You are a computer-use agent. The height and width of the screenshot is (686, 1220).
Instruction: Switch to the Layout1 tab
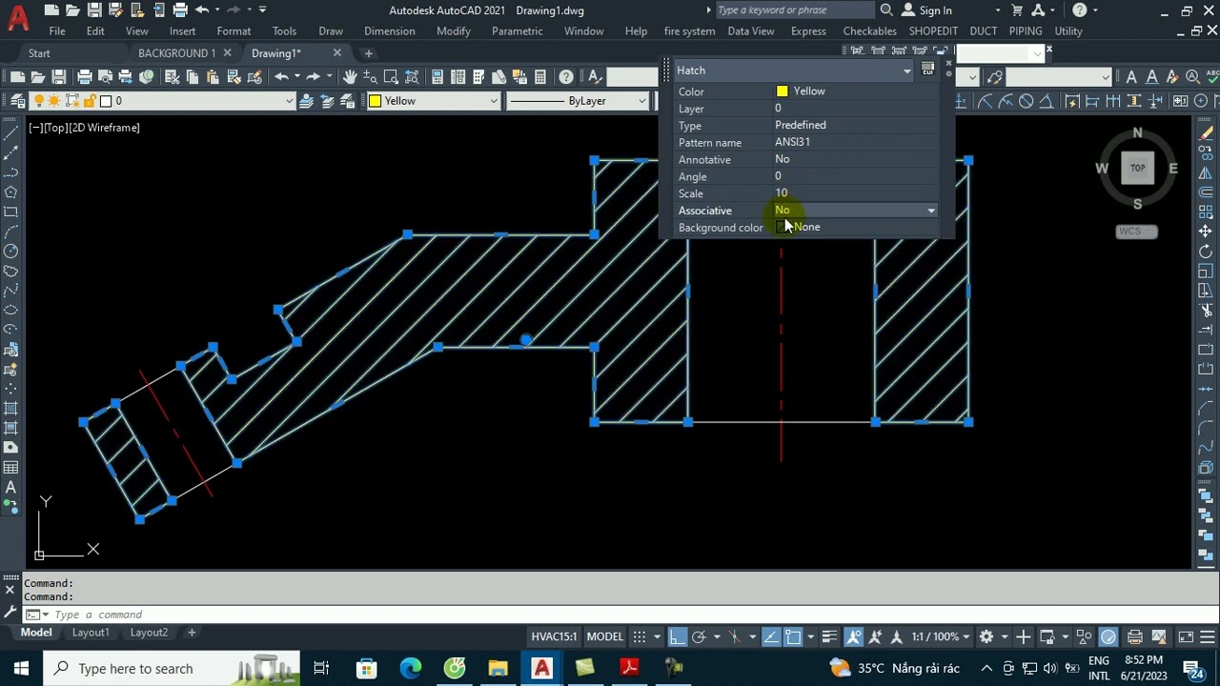(91, 633)
